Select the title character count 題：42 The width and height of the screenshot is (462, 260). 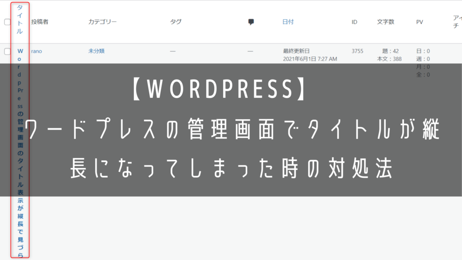click(390, 51)
